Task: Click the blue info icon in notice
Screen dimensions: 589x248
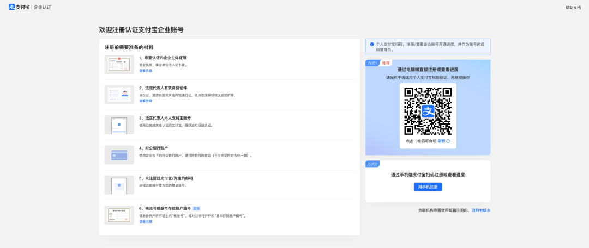Action: tap(372, 44)
